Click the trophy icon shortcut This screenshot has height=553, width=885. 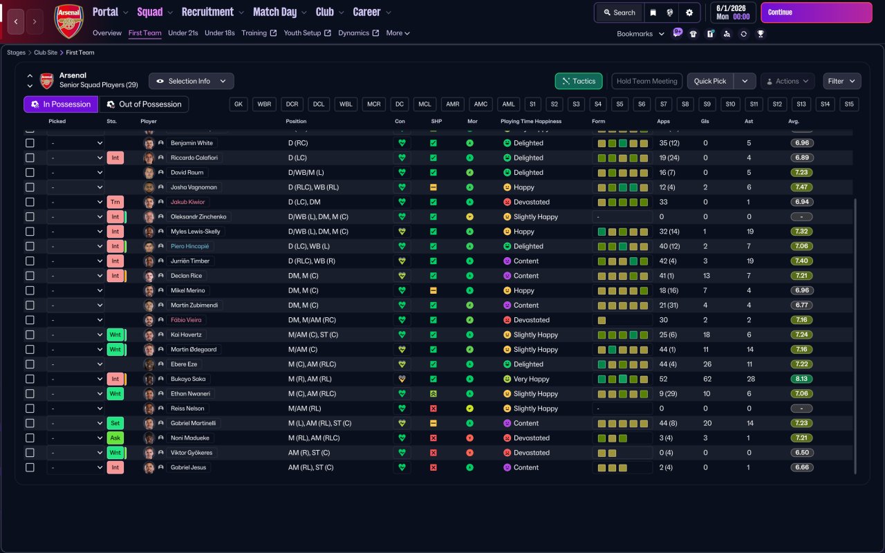[x=761, y=34]
